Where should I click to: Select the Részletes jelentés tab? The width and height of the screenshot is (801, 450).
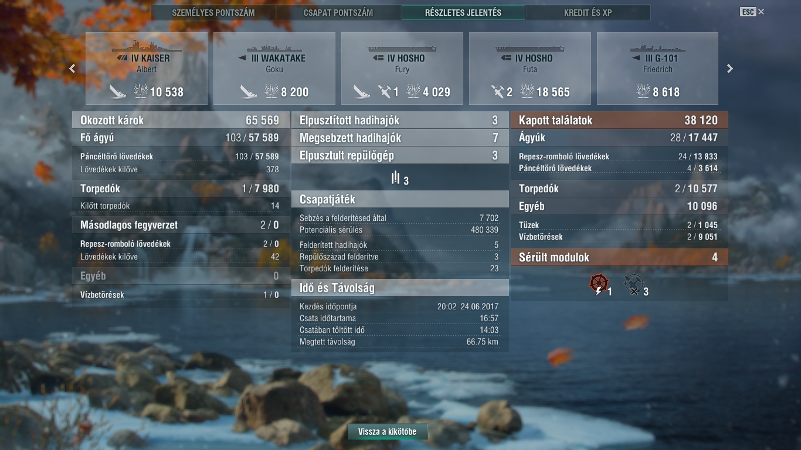coord(463,12)
